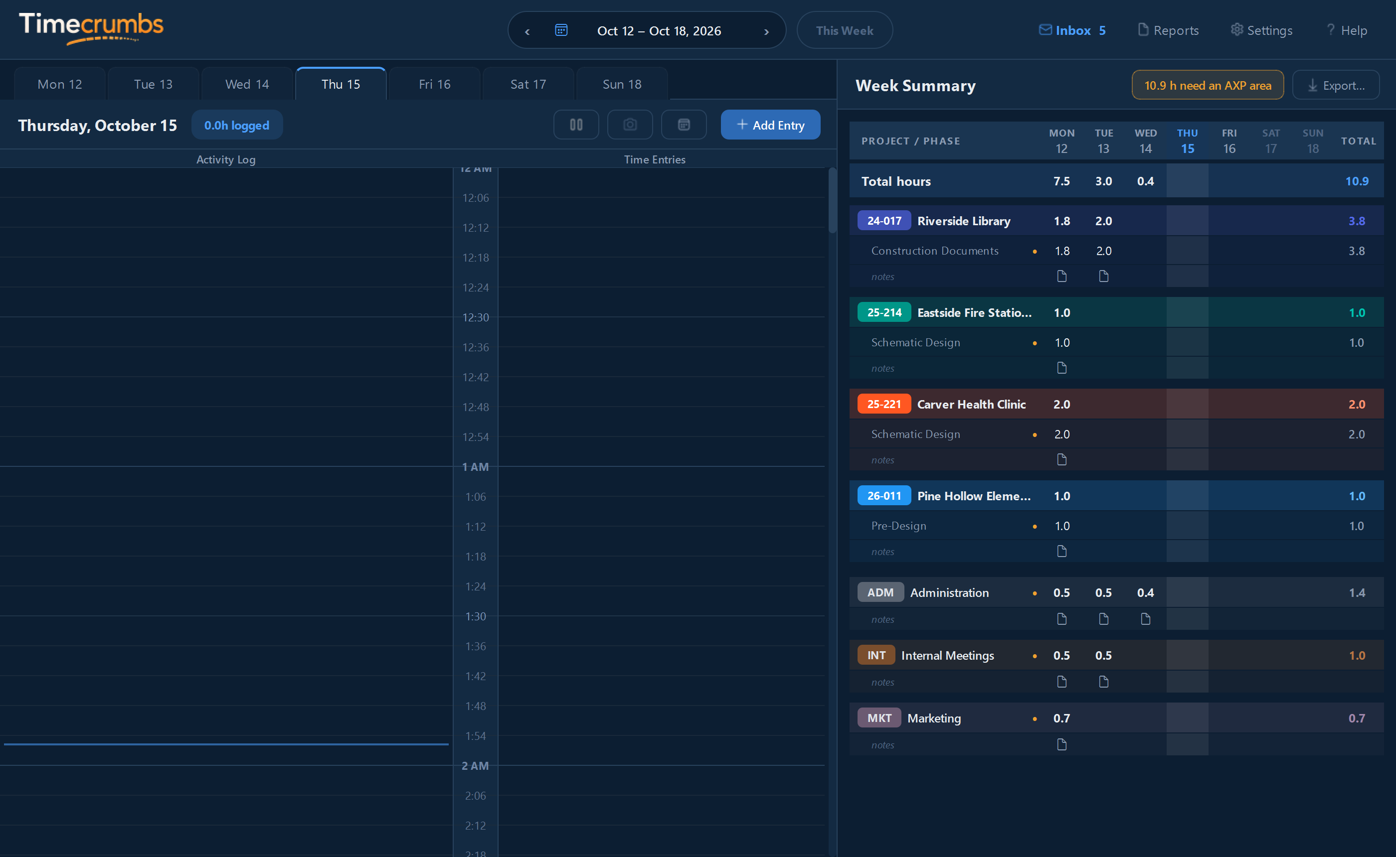Click the Pre-Design phase row
This screenshot has height=857, width=1396.
tap(1116, 526)
